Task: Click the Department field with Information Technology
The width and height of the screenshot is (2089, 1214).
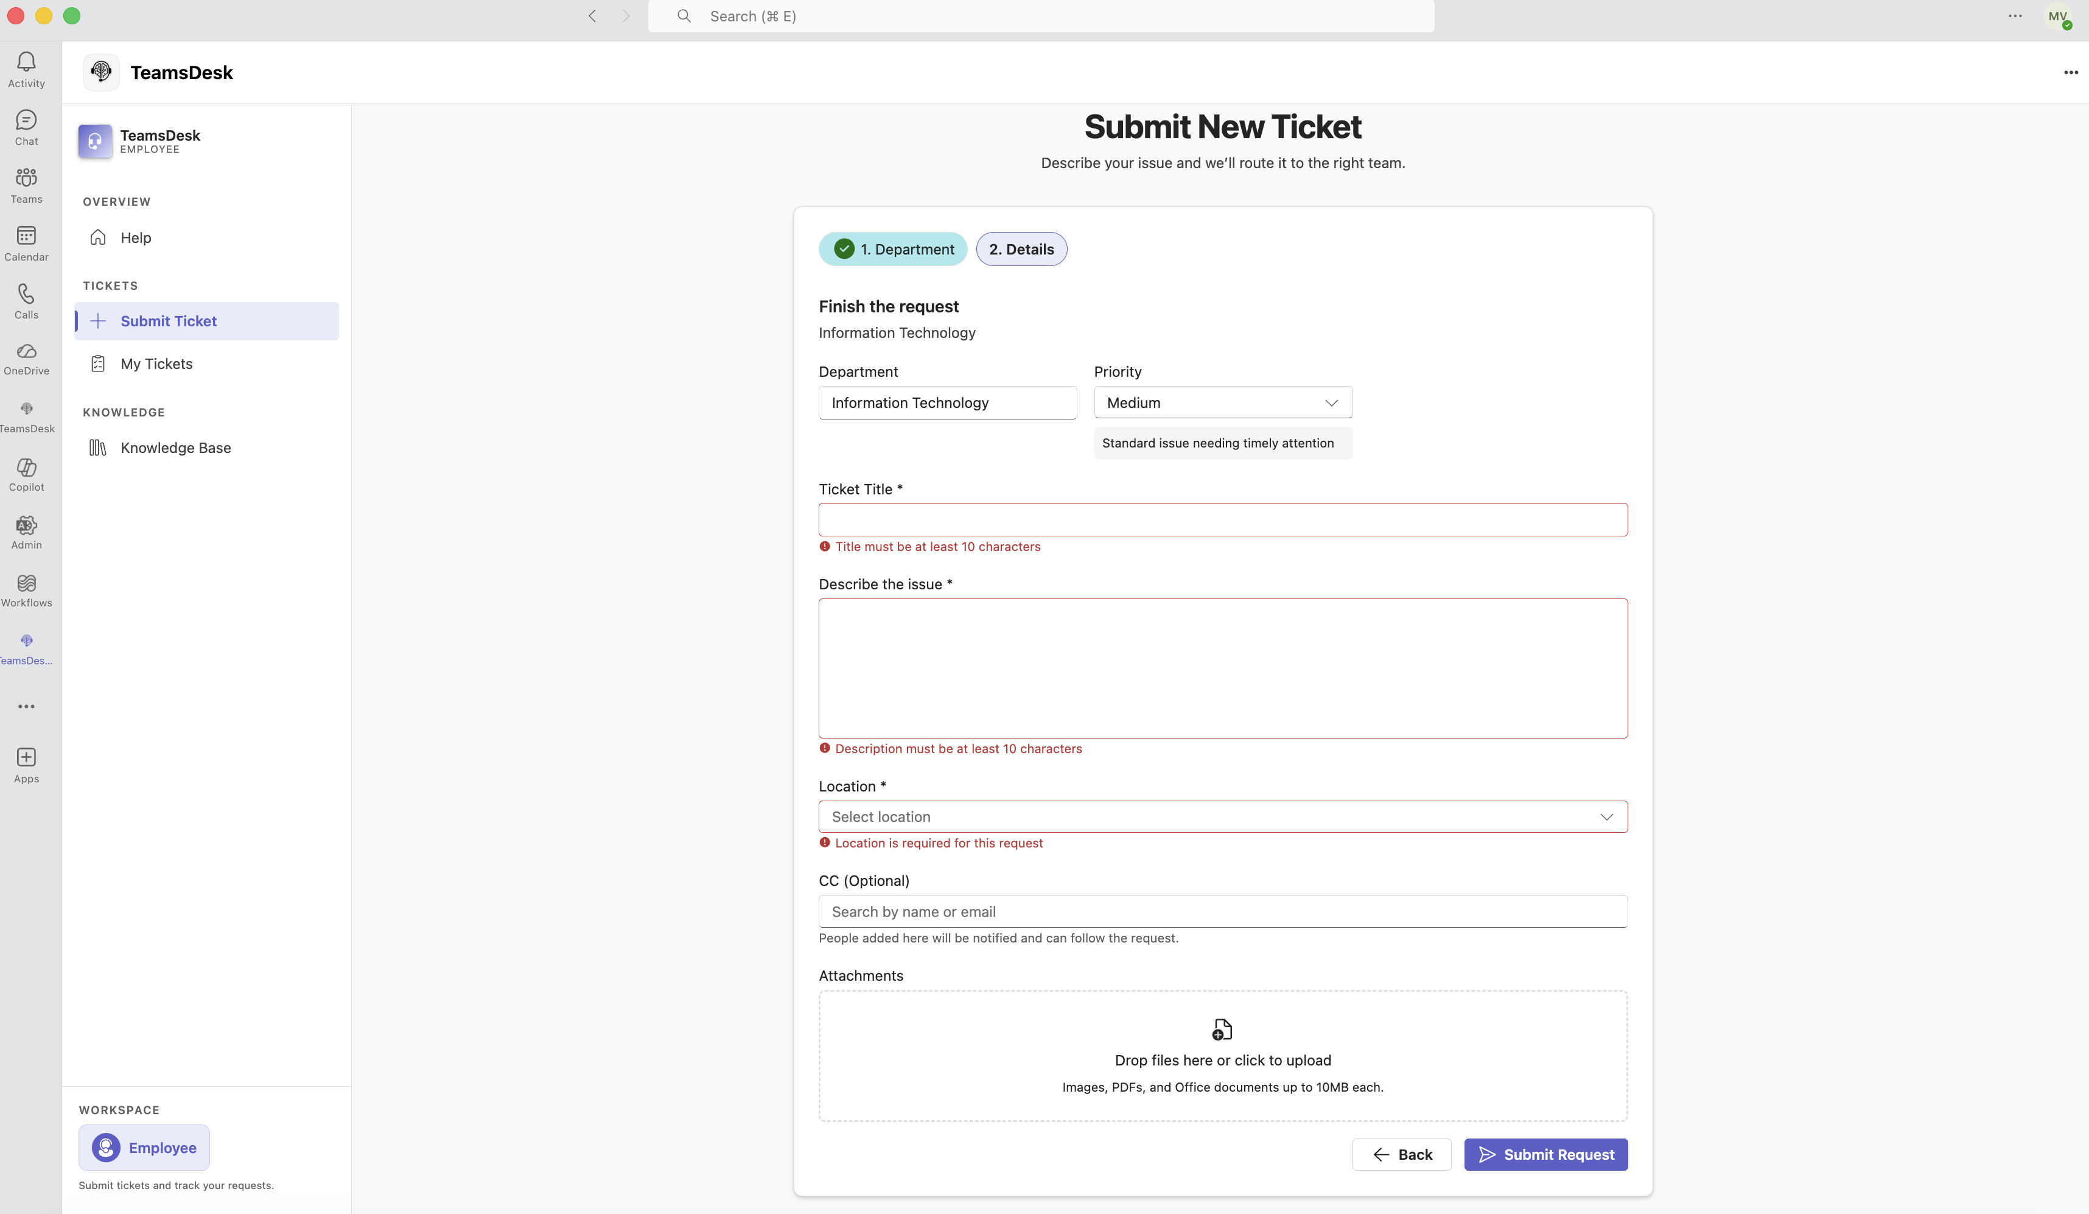Action: [x=948, y=402]
